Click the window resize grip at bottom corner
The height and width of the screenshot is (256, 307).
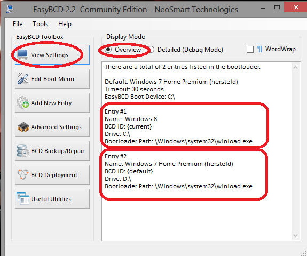(x=304, y=253)
